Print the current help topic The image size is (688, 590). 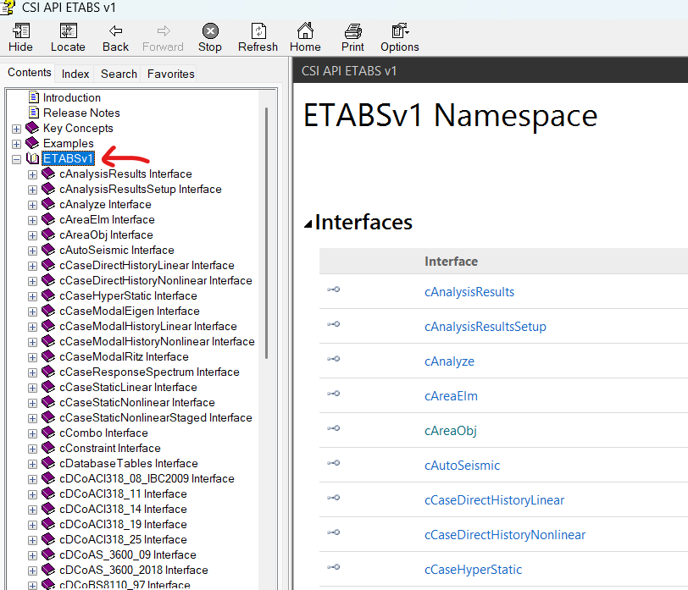click(352, 36)
